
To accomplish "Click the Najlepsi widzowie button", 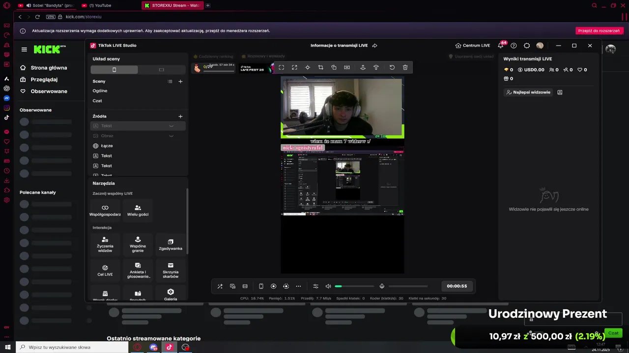I will (528, 92).
